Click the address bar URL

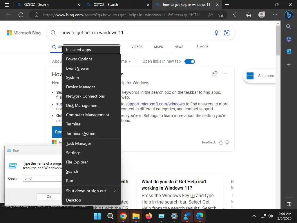tap(124, 15)
